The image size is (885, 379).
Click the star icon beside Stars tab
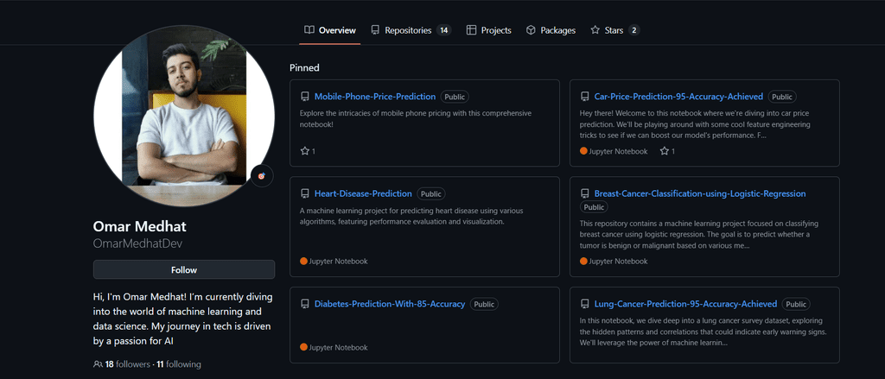click(x=595, y=30)
